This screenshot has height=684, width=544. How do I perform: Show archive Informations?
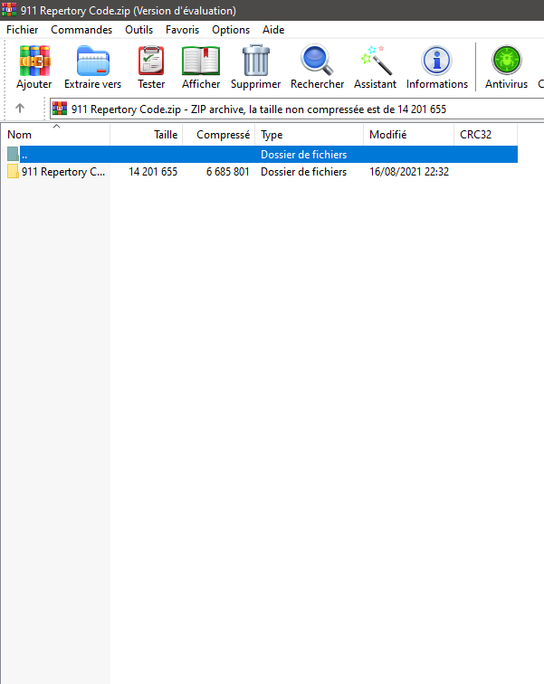pyautogui.click(x=437, y=62)
